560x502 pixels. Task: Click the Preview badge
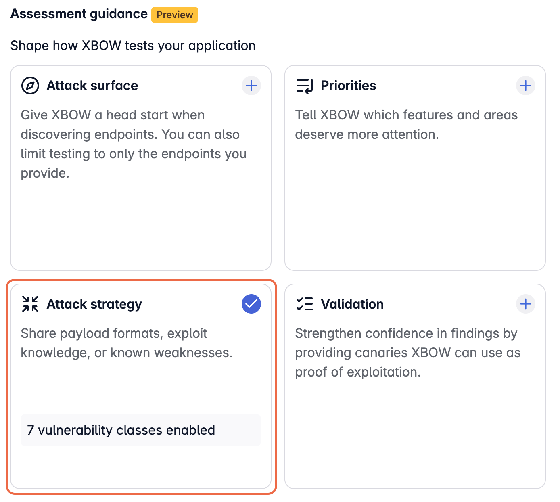[174, 15]
